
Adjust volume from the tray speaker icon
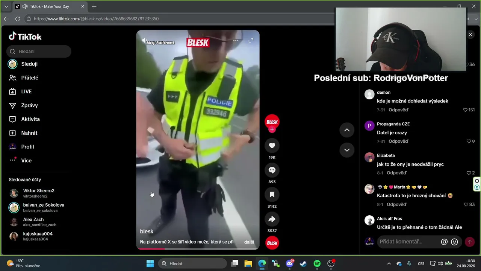click(440, 263)
